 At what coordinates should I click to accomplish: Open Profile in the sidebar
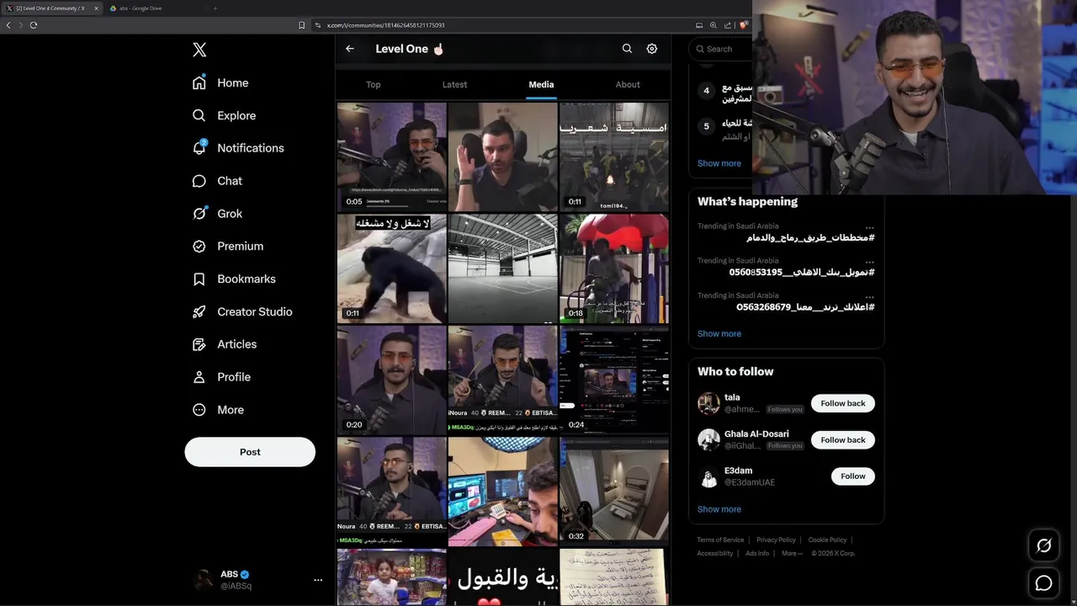(221, 377)
